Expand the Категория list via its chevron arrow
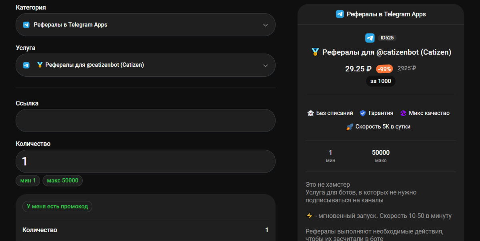 pyautogui.click(x=265, y=25)
